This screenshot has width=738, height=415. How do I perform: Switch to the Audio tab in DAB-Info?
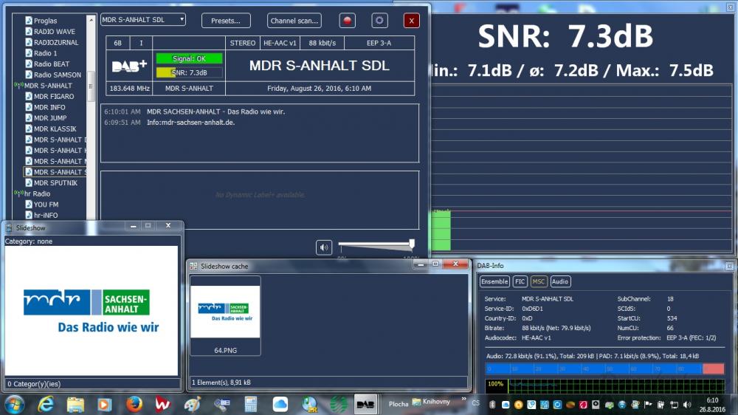click(x=559, y=281)
